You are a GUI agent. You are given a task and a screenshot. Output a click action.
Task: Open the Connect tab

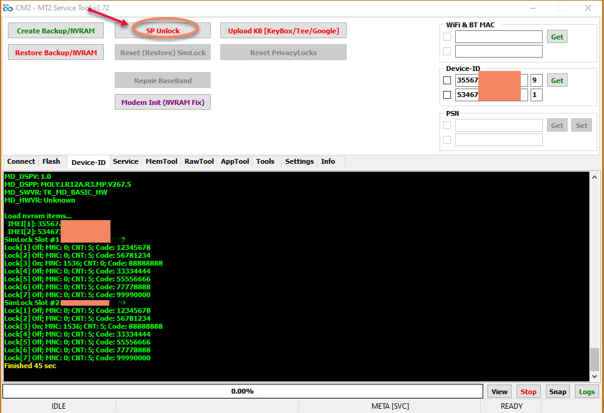[x=21, y=162]
